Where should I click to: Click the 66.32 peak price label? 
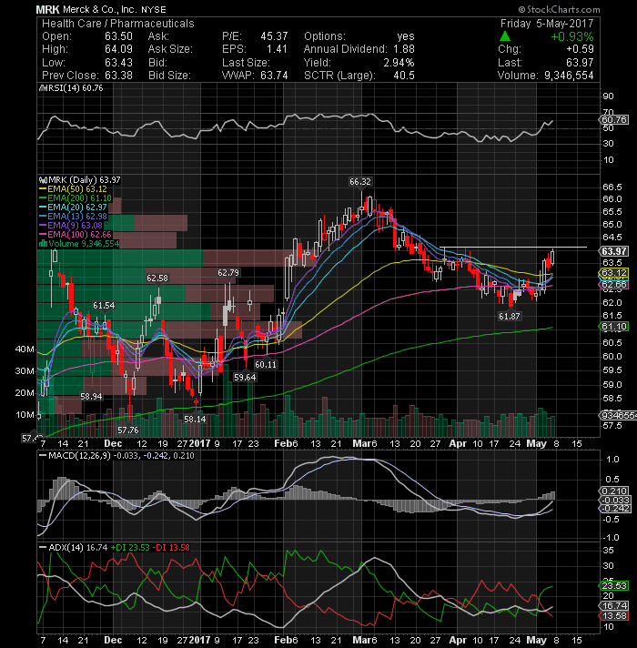360,182
